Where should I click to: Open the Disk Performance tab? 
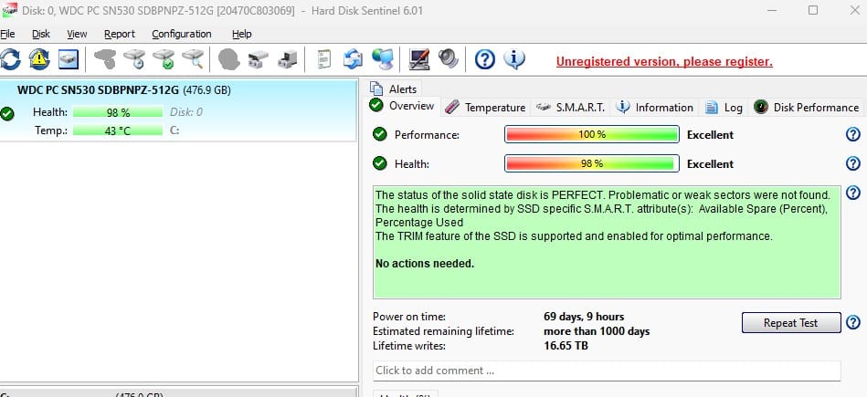pyautogui.click(x=806, y=107)
